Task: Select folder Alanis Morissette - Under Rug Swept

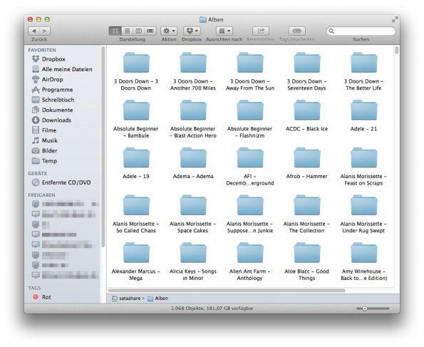Action: (x=363, y=214)
